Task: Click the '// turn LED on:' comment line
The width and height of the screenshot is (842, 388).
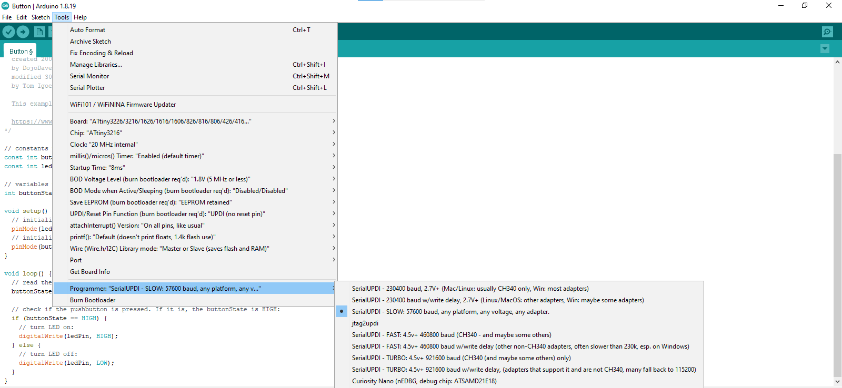Action: pos(46,327)
